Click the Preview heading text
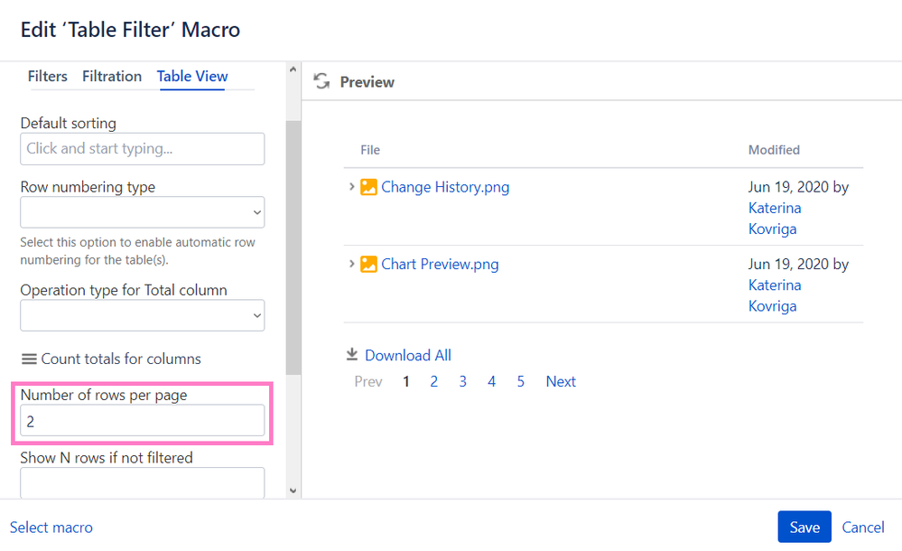 [367, 82]
